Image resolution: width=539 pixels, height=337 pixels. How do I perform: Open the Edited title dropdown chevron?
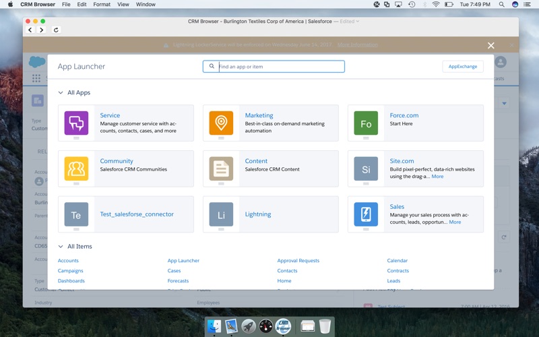(358, 22)
